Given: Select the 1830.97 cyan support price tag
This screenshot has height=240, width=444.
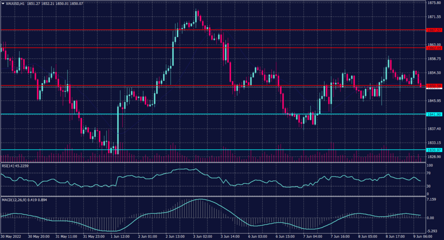Looking at the screenshot, I should (x=434, y=150).
